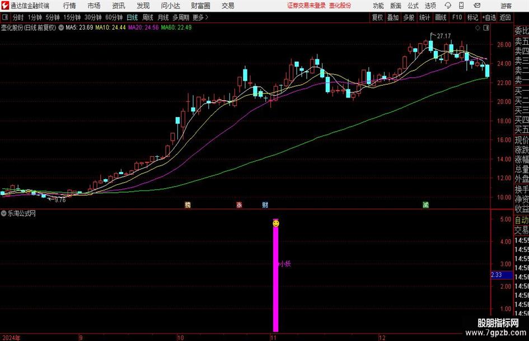Click the 涨 event marker below chart
Screen dimensions: 529x341
point(239,205)
